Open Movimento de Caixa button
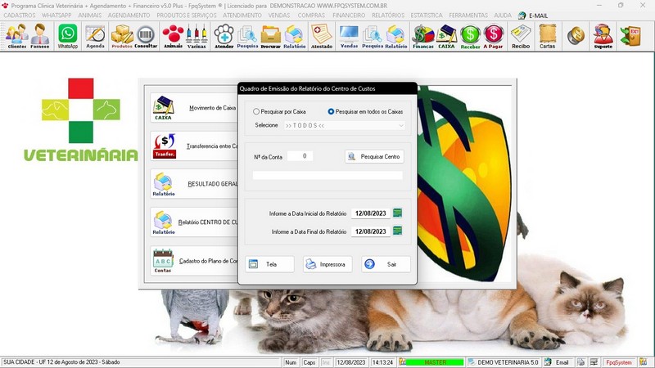 pos(194,108)
